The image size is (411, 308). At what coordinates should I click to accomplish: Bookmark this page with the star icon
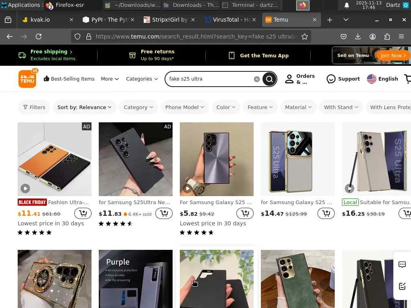(x=304, y=36)
